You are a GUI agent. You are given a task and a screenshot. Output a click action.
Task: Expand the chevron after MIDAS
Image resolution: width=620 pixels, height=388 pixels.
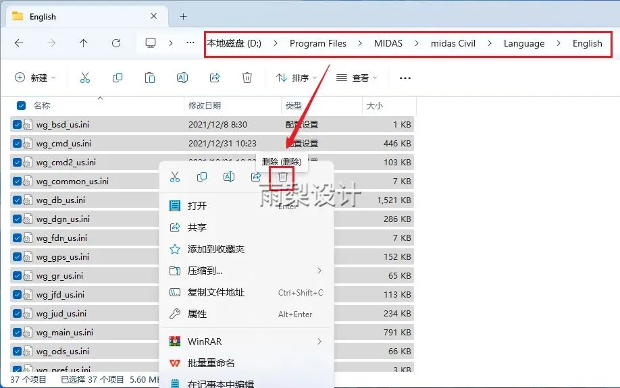(417, 43)
